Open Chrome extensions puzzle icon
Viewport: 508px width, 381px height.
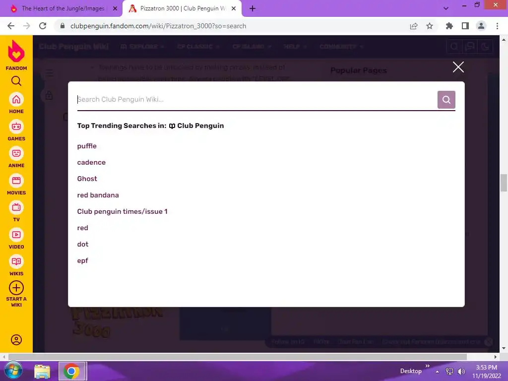449,26
